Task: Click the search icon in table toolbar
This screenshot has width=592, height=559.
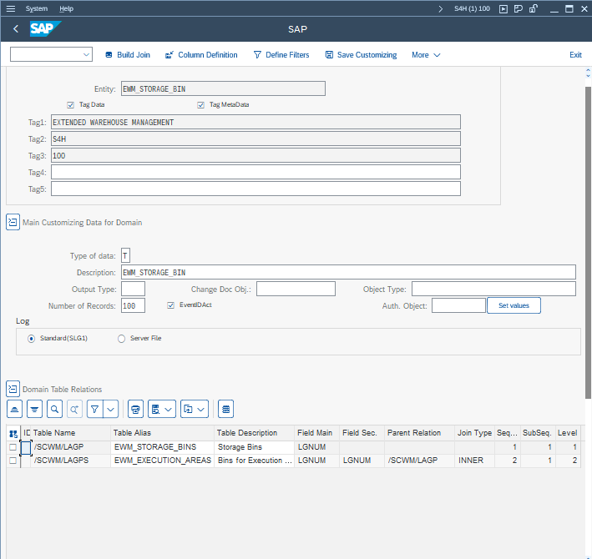Action: (x=54, y=409)
